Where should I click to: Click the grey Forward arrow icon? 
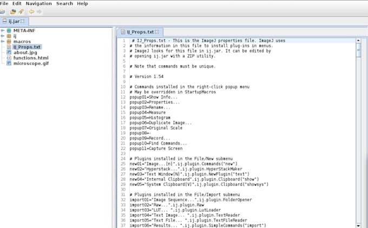pyautogui.click(x=39, y=11)
